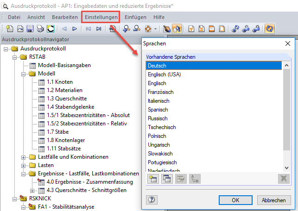Click the black-and-white circular refresh icon
This screenshot has height=211, width=298.
(51, 29)
